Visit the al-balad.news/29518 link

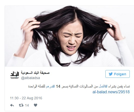pos(111,92)
